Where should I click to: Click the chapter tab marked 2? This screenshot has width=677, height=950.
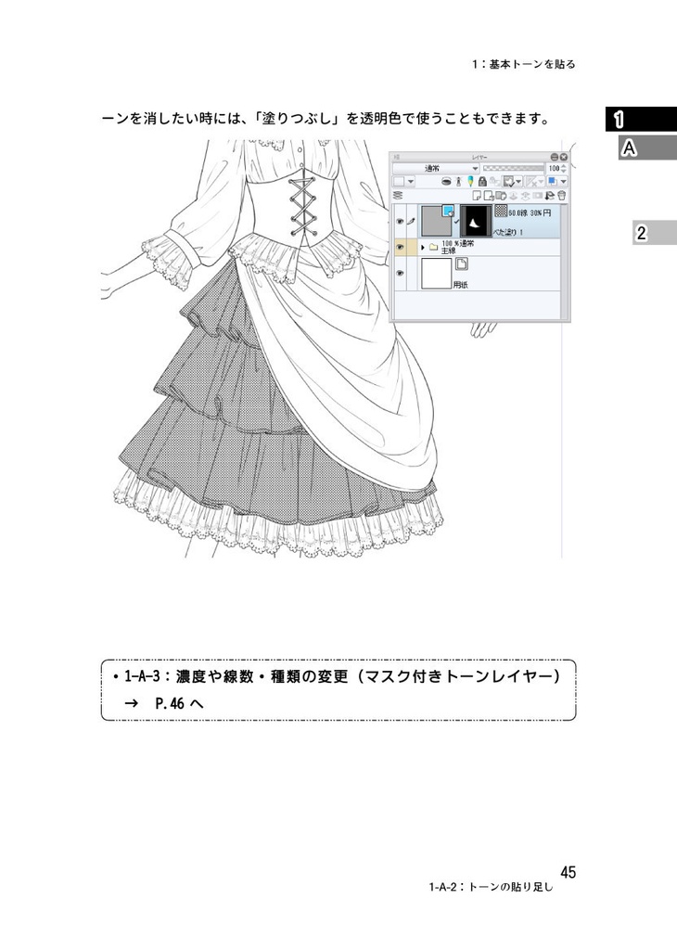pyautogui.click(x=655, y=232)
